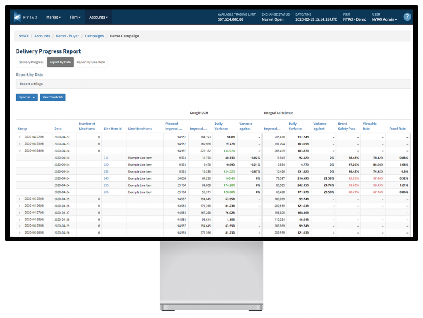Open Campaigns breadcrumb link
Image resolution: width=423 pixels, height=318 pixels.
pos(94,36)
